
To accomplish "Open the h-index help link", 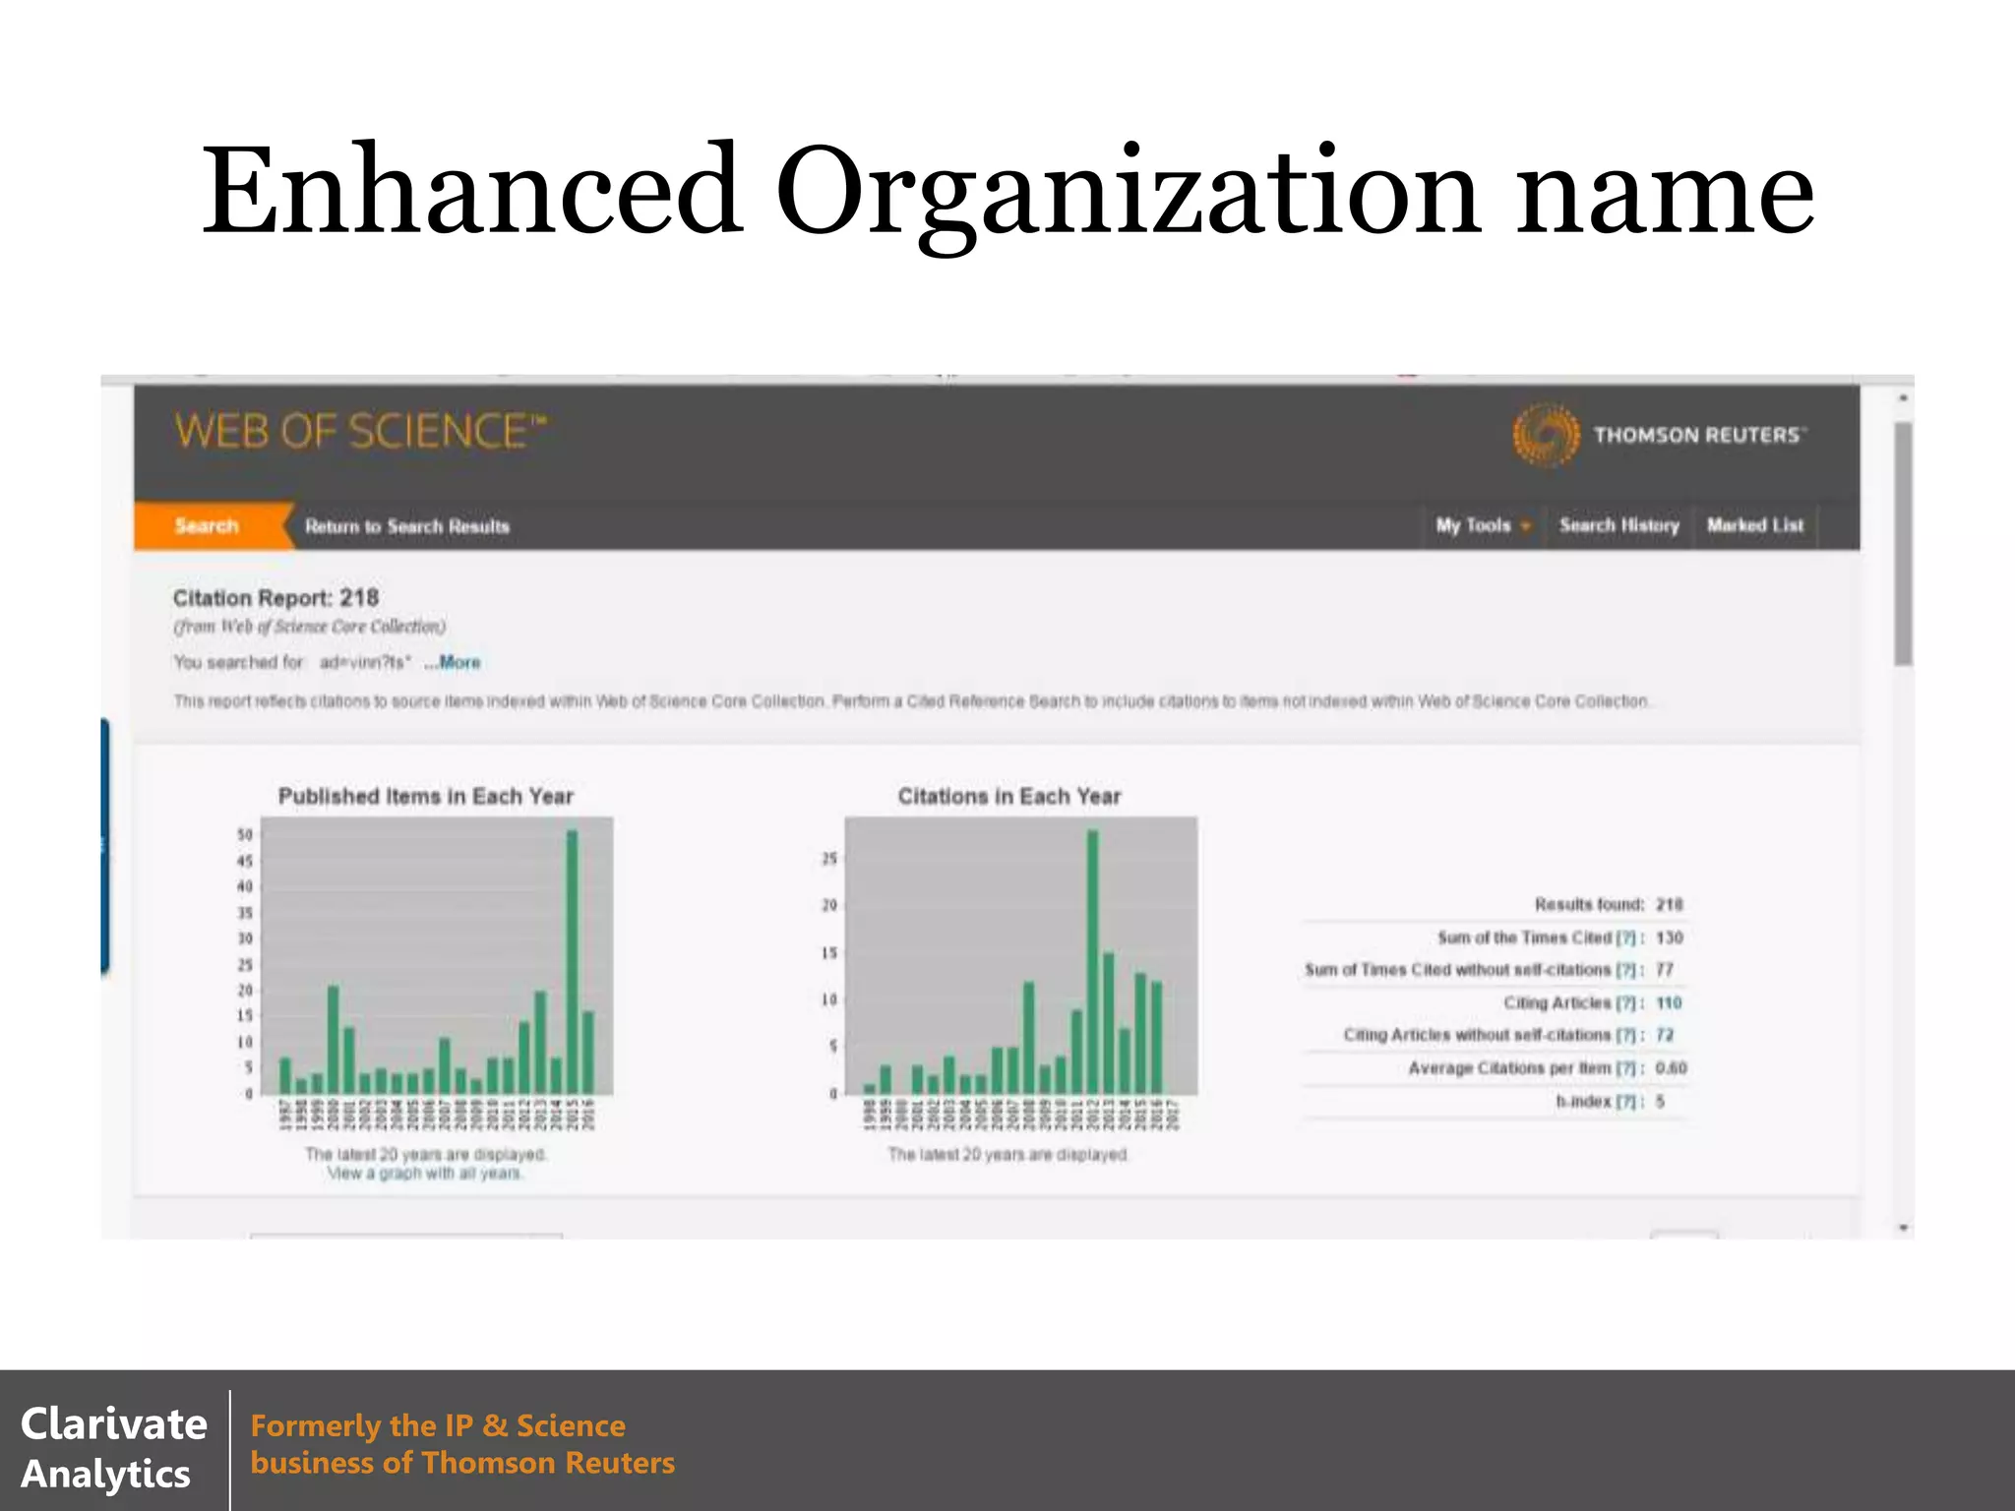I will pos(1626,1101).
